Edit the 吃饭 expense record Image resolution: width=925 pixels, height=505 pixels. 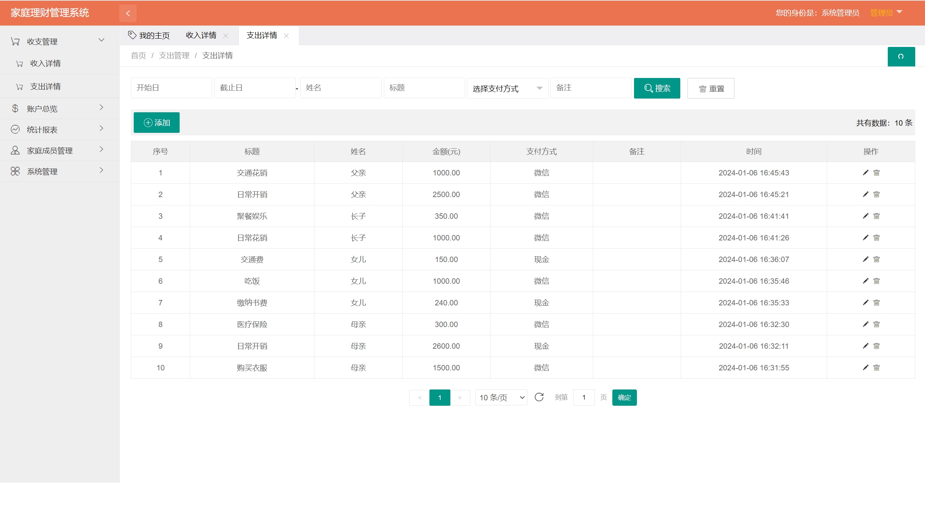click(865, 281)
